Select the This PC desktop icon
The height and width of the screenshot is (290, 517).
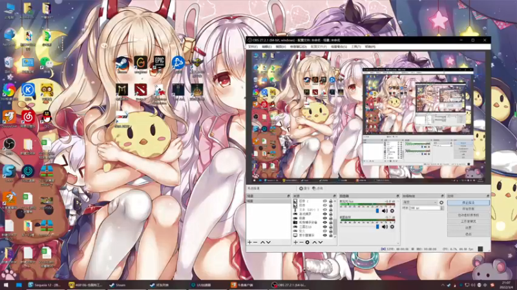pos(9,10)
